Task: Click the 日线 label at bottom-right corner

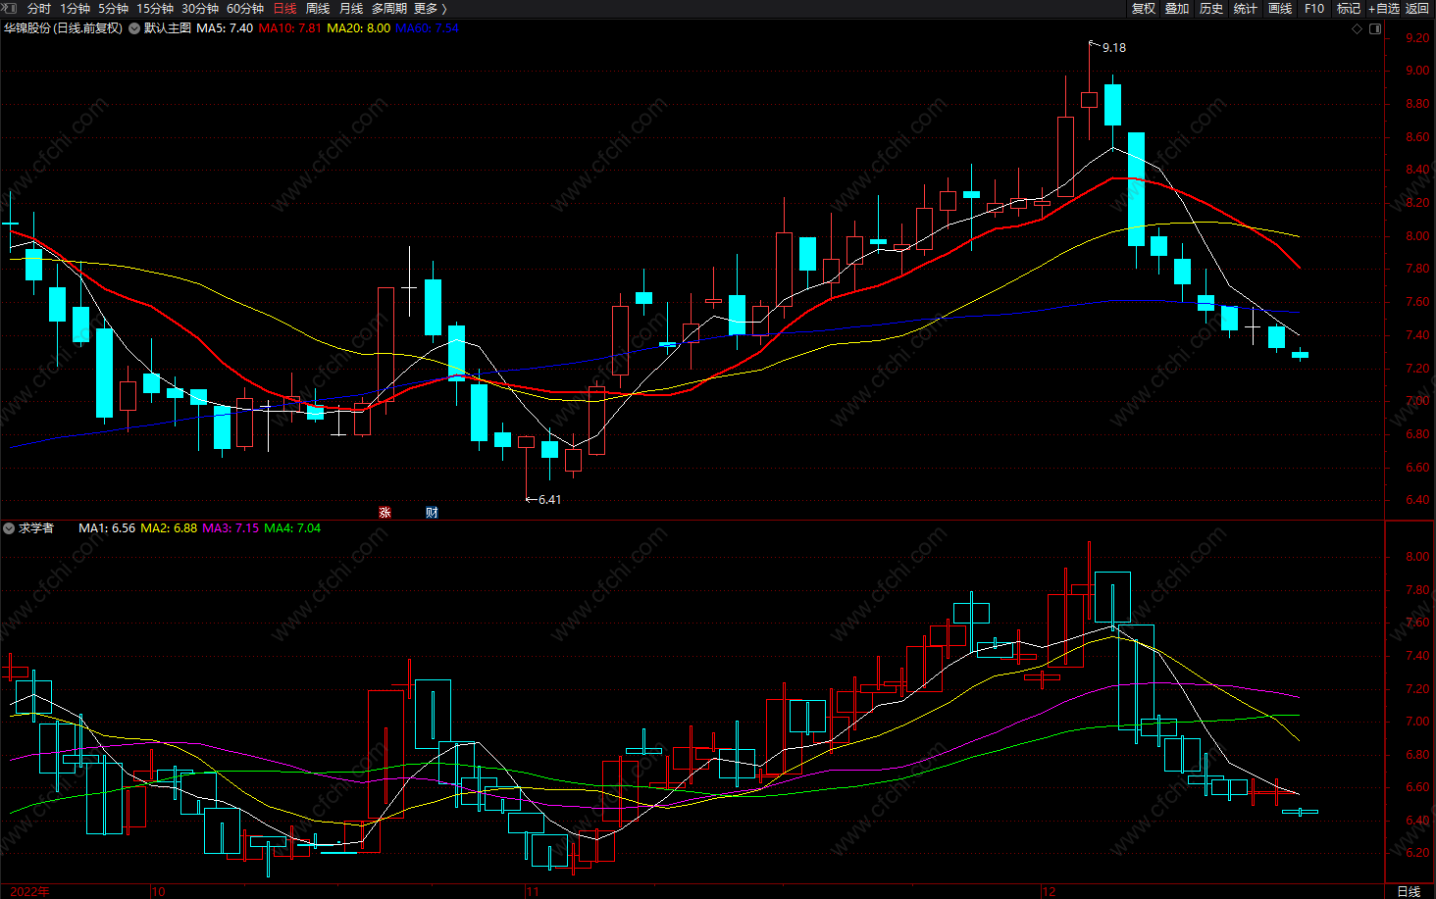Action: (1408, 891)
